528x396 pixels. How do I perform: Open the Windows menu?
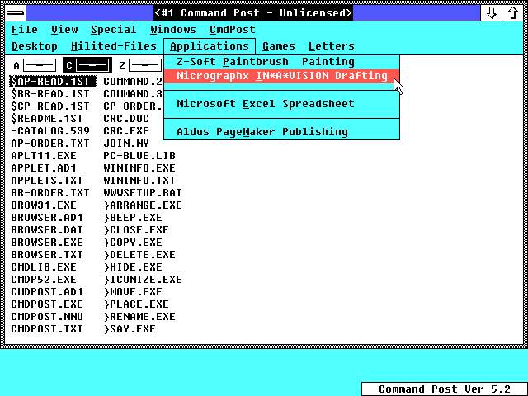[173, 30]
